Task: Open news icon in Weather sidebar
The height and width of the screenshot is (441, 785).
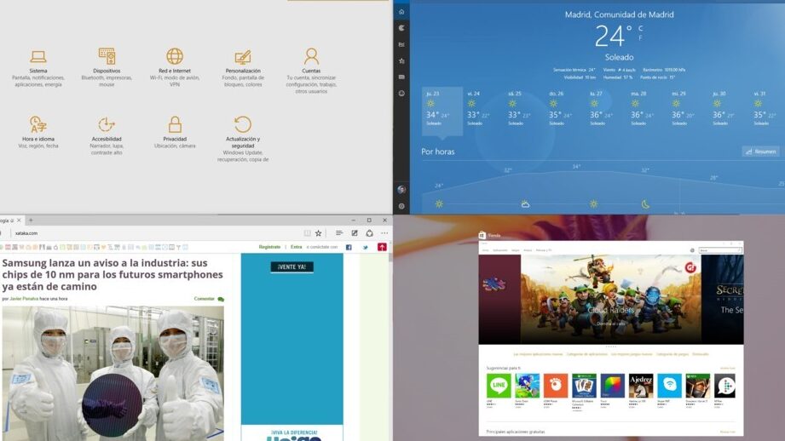Action: 401,77
